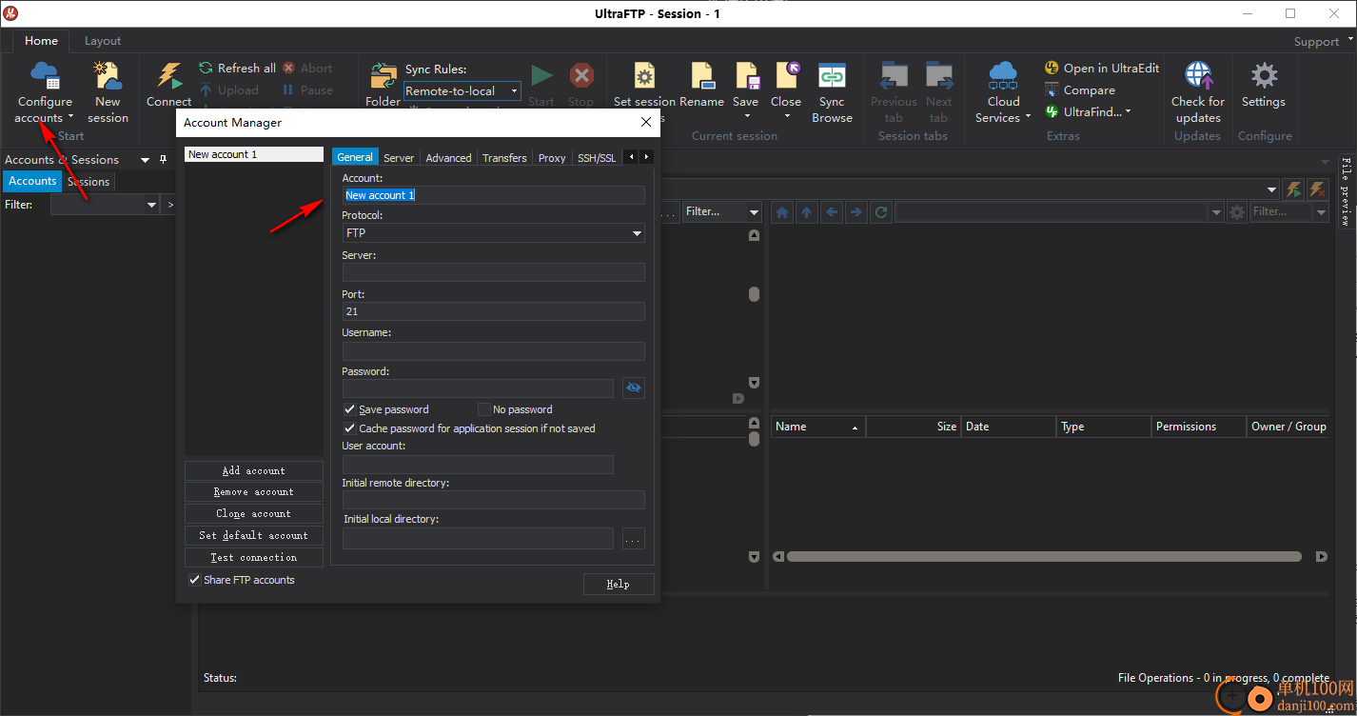The image size is (1357, 716).
Task: Go up one remote directory
Action: pyautogui.click(x=807, y=212)
